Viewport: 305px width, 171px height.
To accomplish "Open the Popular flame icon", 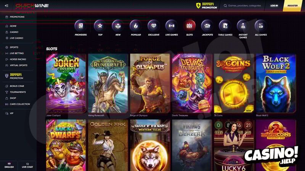I will coord(136,26).
